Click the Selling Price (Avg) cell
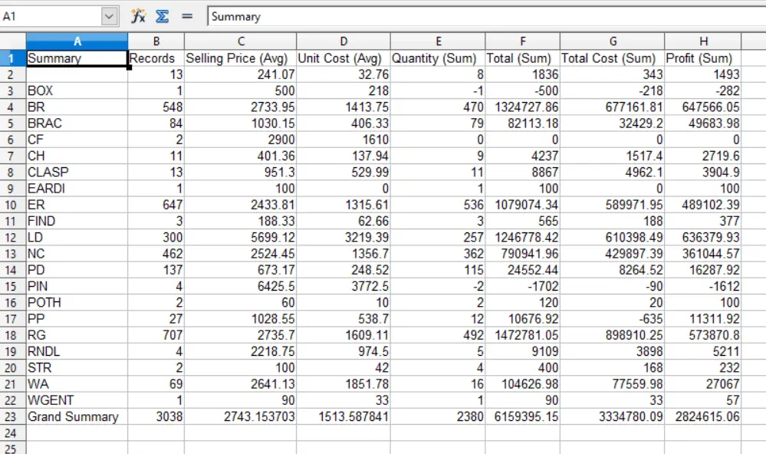The height and width of the screenshot is (454, 766). 240,58
